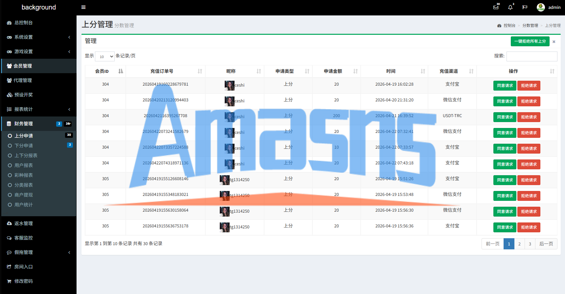Sort by 充值订单号 column icon
Screen dimensions: 565x294
(200, 71)
